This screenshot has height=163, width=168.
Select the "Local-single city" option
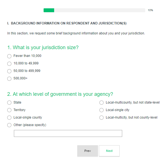tap(102, 110)
